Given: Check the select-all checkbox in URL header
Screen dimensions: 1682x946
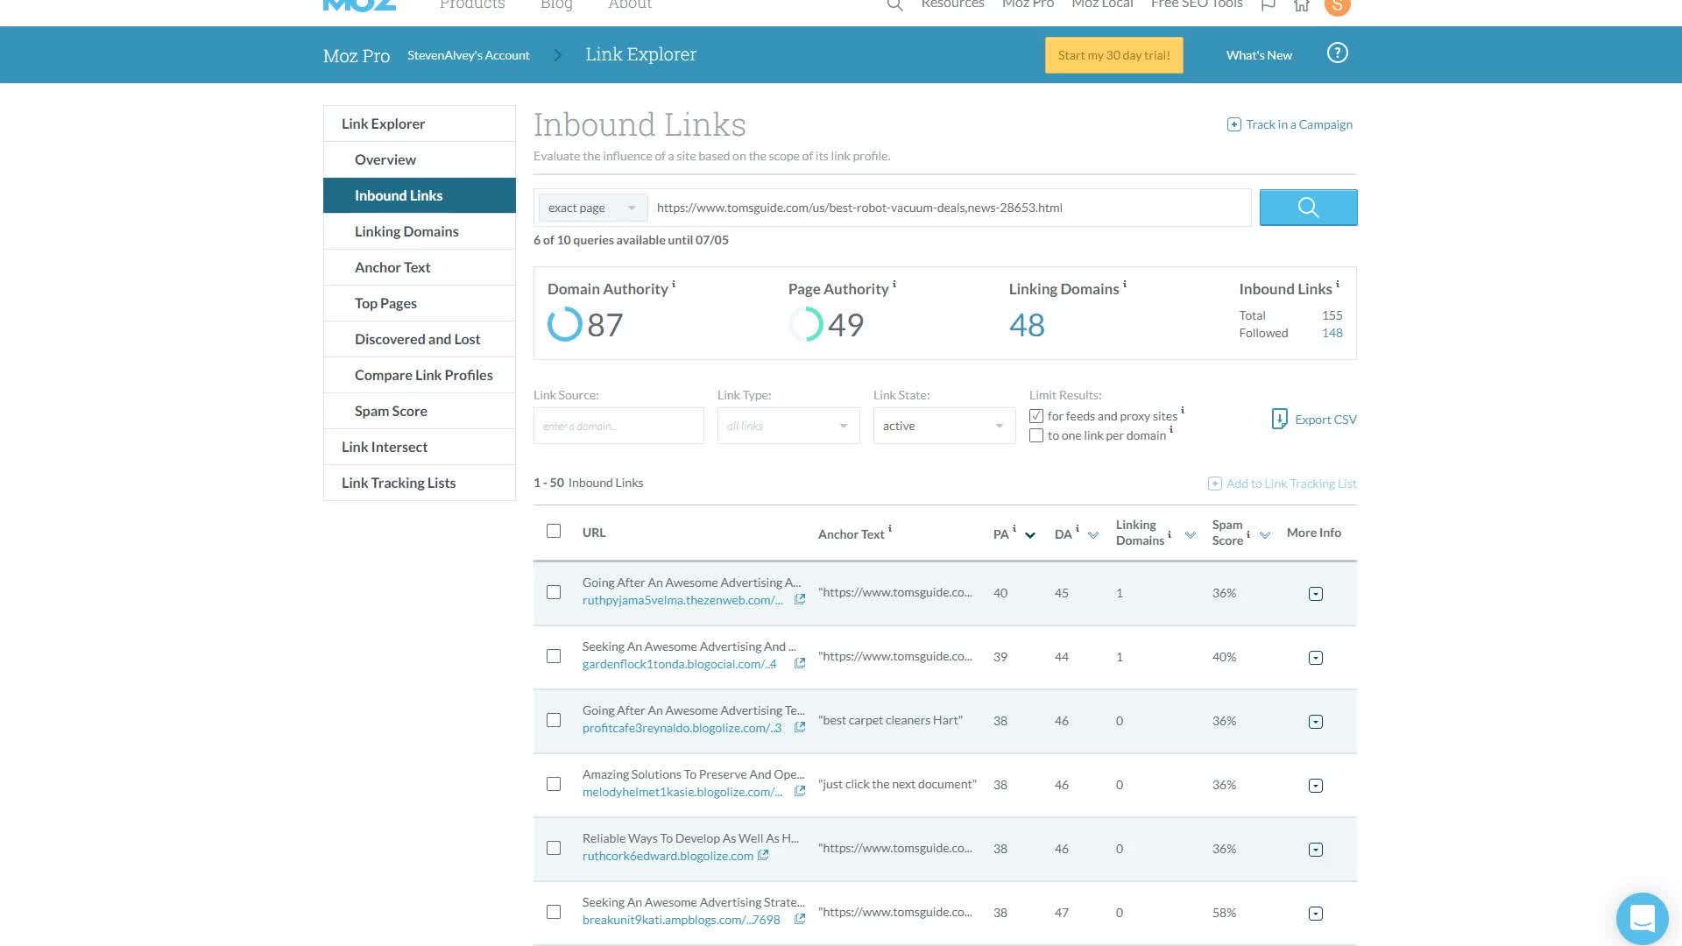Looking at the screenshot, I should click(554, 531).
